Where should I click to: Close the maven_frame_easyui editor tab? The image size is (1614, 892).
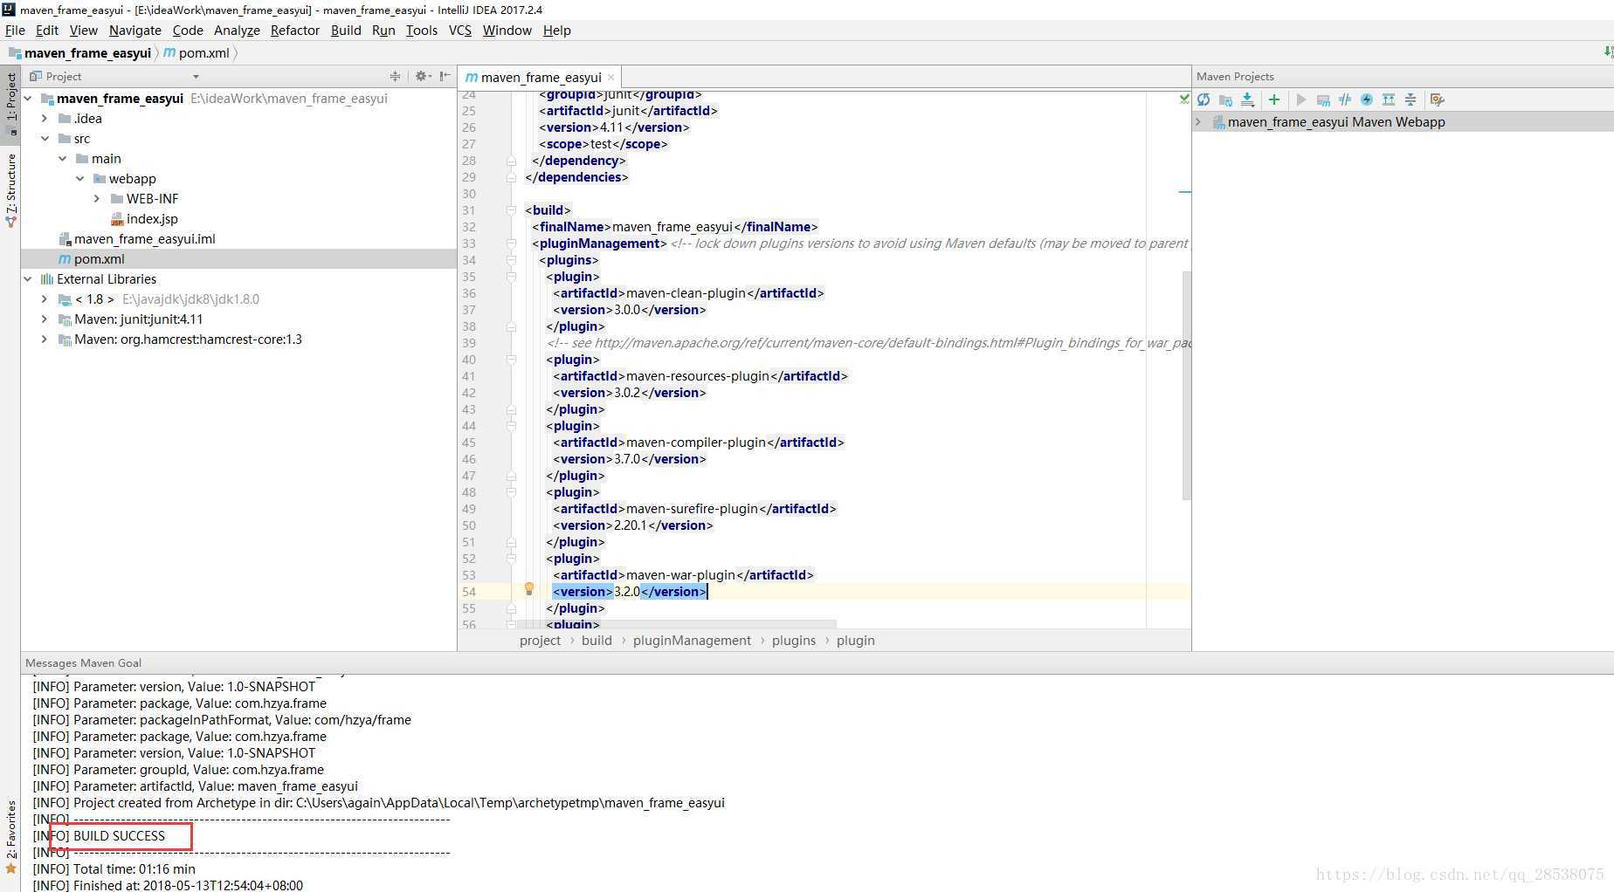610,78
